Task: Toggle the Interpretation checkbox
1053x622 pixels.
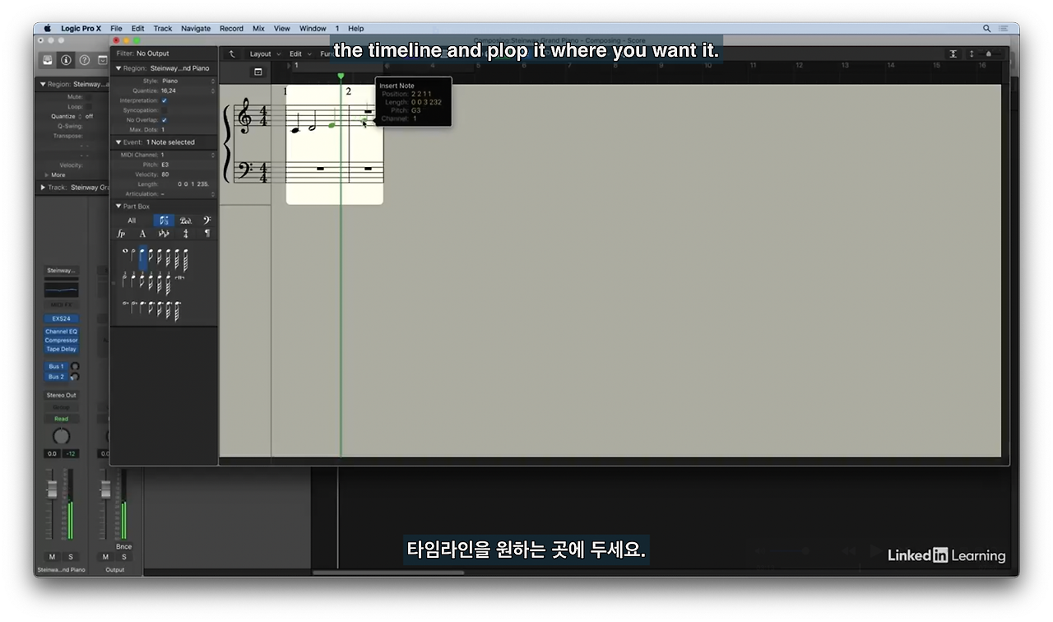Action: click(x=164, y=100)
